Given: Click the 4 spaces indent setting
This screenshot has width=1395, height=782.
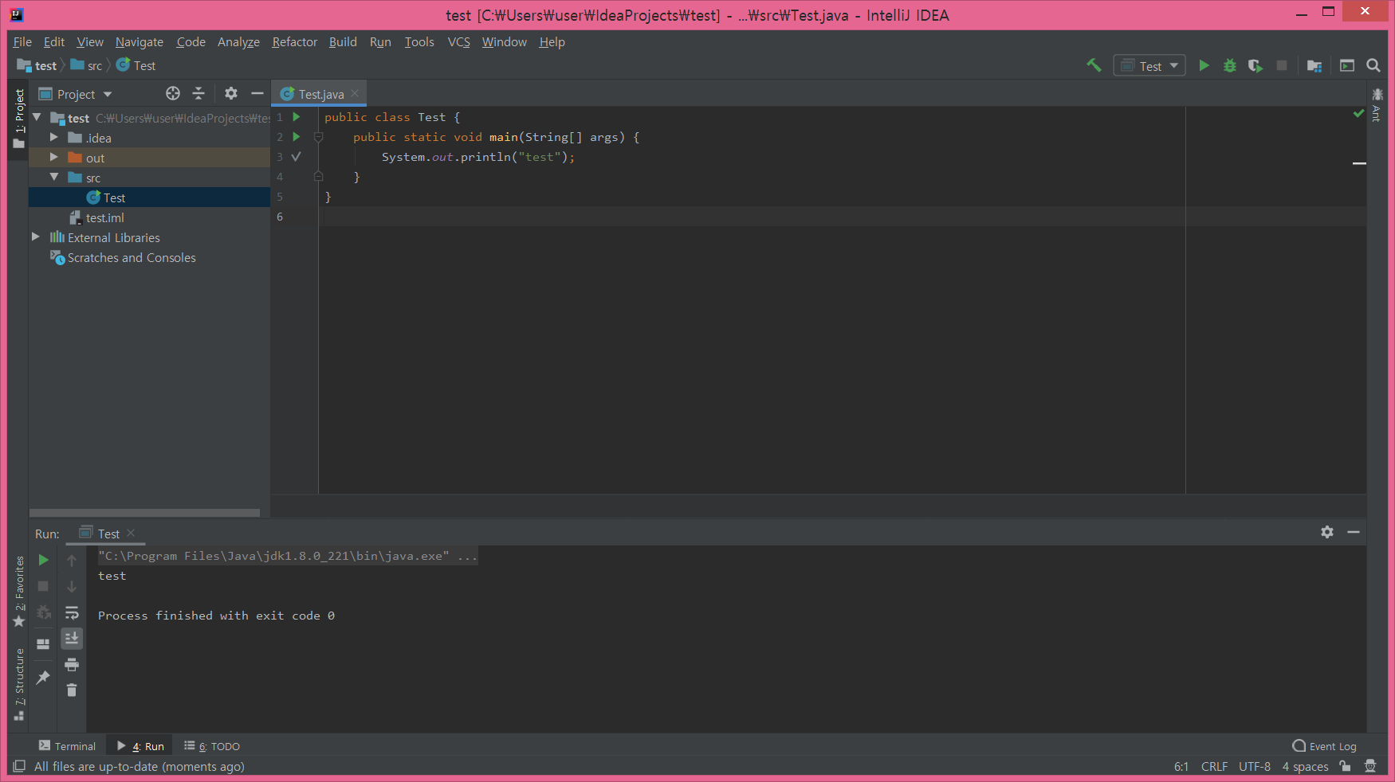Looking at the screenshot, I should [x=1305, y=766].
